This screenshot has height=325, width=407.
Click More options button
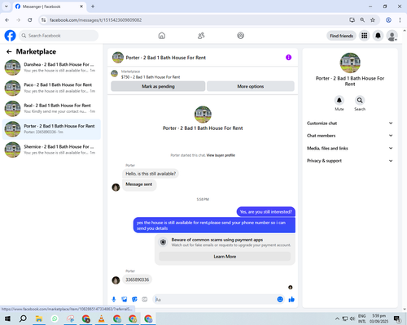click(251, 86)
